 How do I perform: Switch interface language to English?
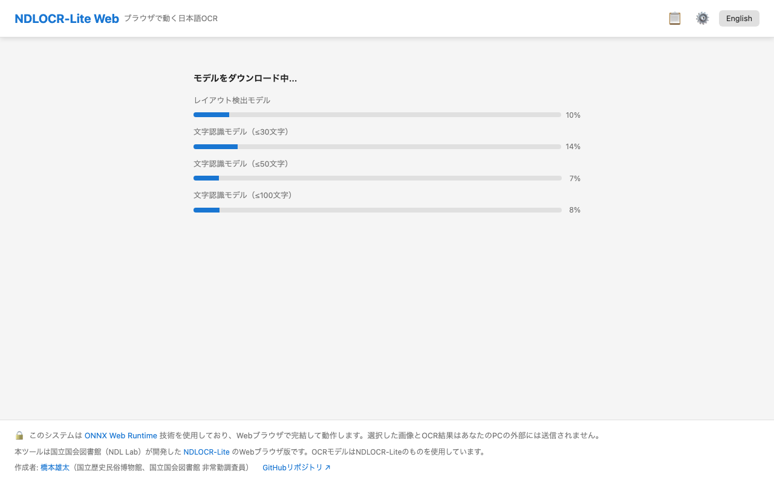[x=738, y=18]
